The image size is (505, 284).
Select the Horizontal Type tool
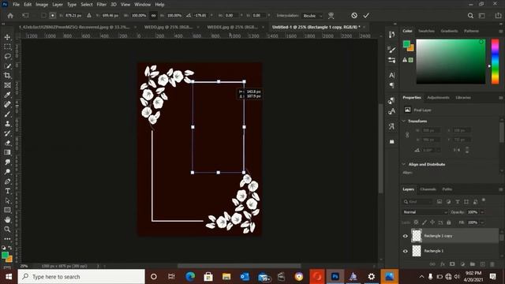(x=7, y=191)
